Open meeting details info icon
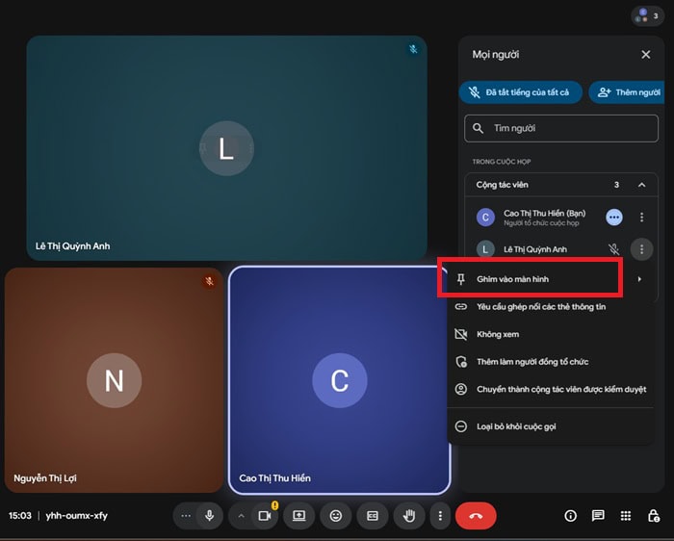The image size is (674, 541). 570,515
